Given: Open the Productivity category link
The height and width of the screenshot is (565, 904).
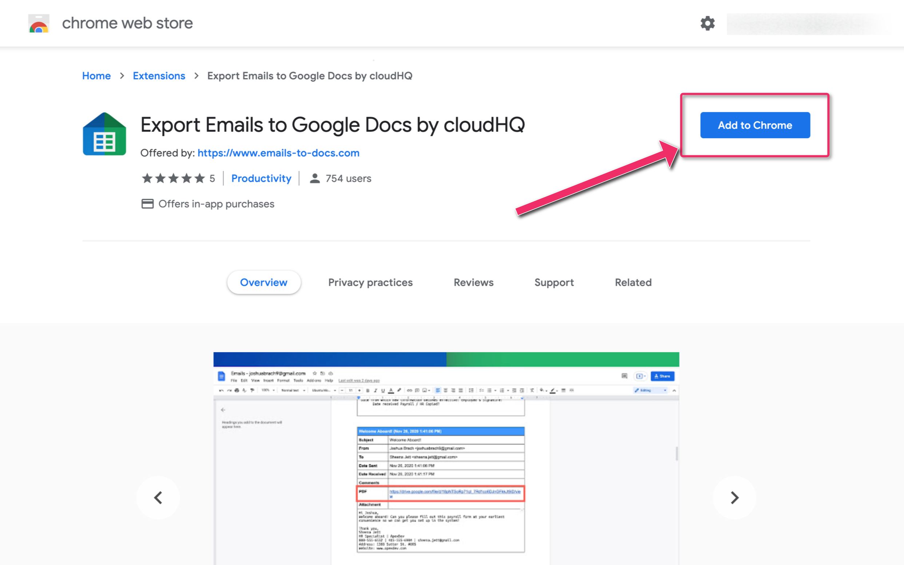Looking at the screenshot, I should 261,178.
